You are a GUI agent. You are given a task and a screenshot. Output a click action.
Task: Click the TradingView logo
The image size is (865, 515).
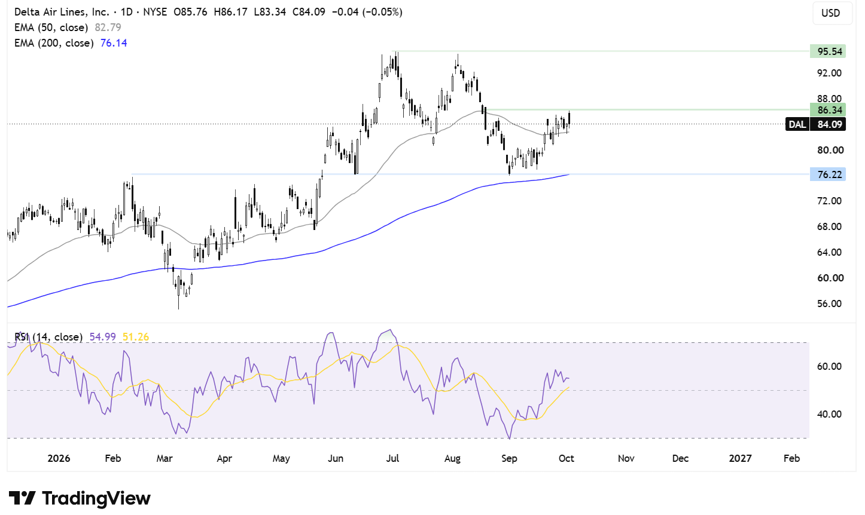click(80, 498)
